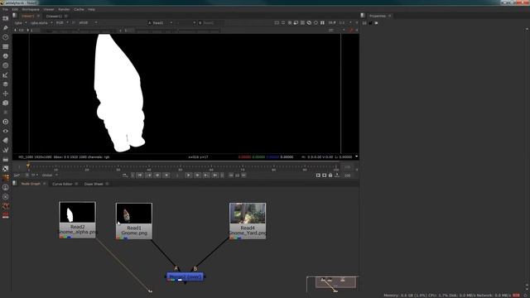Open the 3D nodes cube icon
Screen dimensions: 530x298
click(x=6, y=103)
